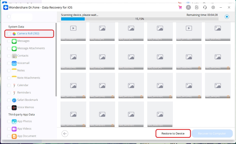Viewport: 236px width, 144px height.
Task: Click the Recover to Computer button
Action: pos(212,134)
